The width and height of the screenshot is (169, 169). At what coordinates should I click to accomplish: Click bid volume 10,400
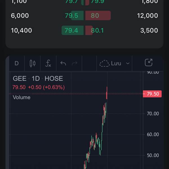(x=21, y=30)
